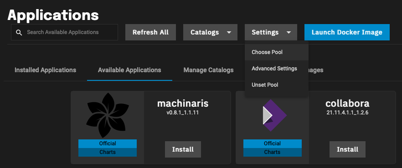Screen dimensions: 402x168
Task: Open the Catalogs dropdown
Action: point(210,32)
